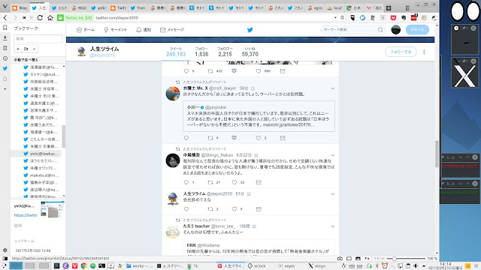This screenshot has width=481, height=270.
Task: Retweet the 弁護士 Ms. X tweet
Action: (x=210, y=138)
